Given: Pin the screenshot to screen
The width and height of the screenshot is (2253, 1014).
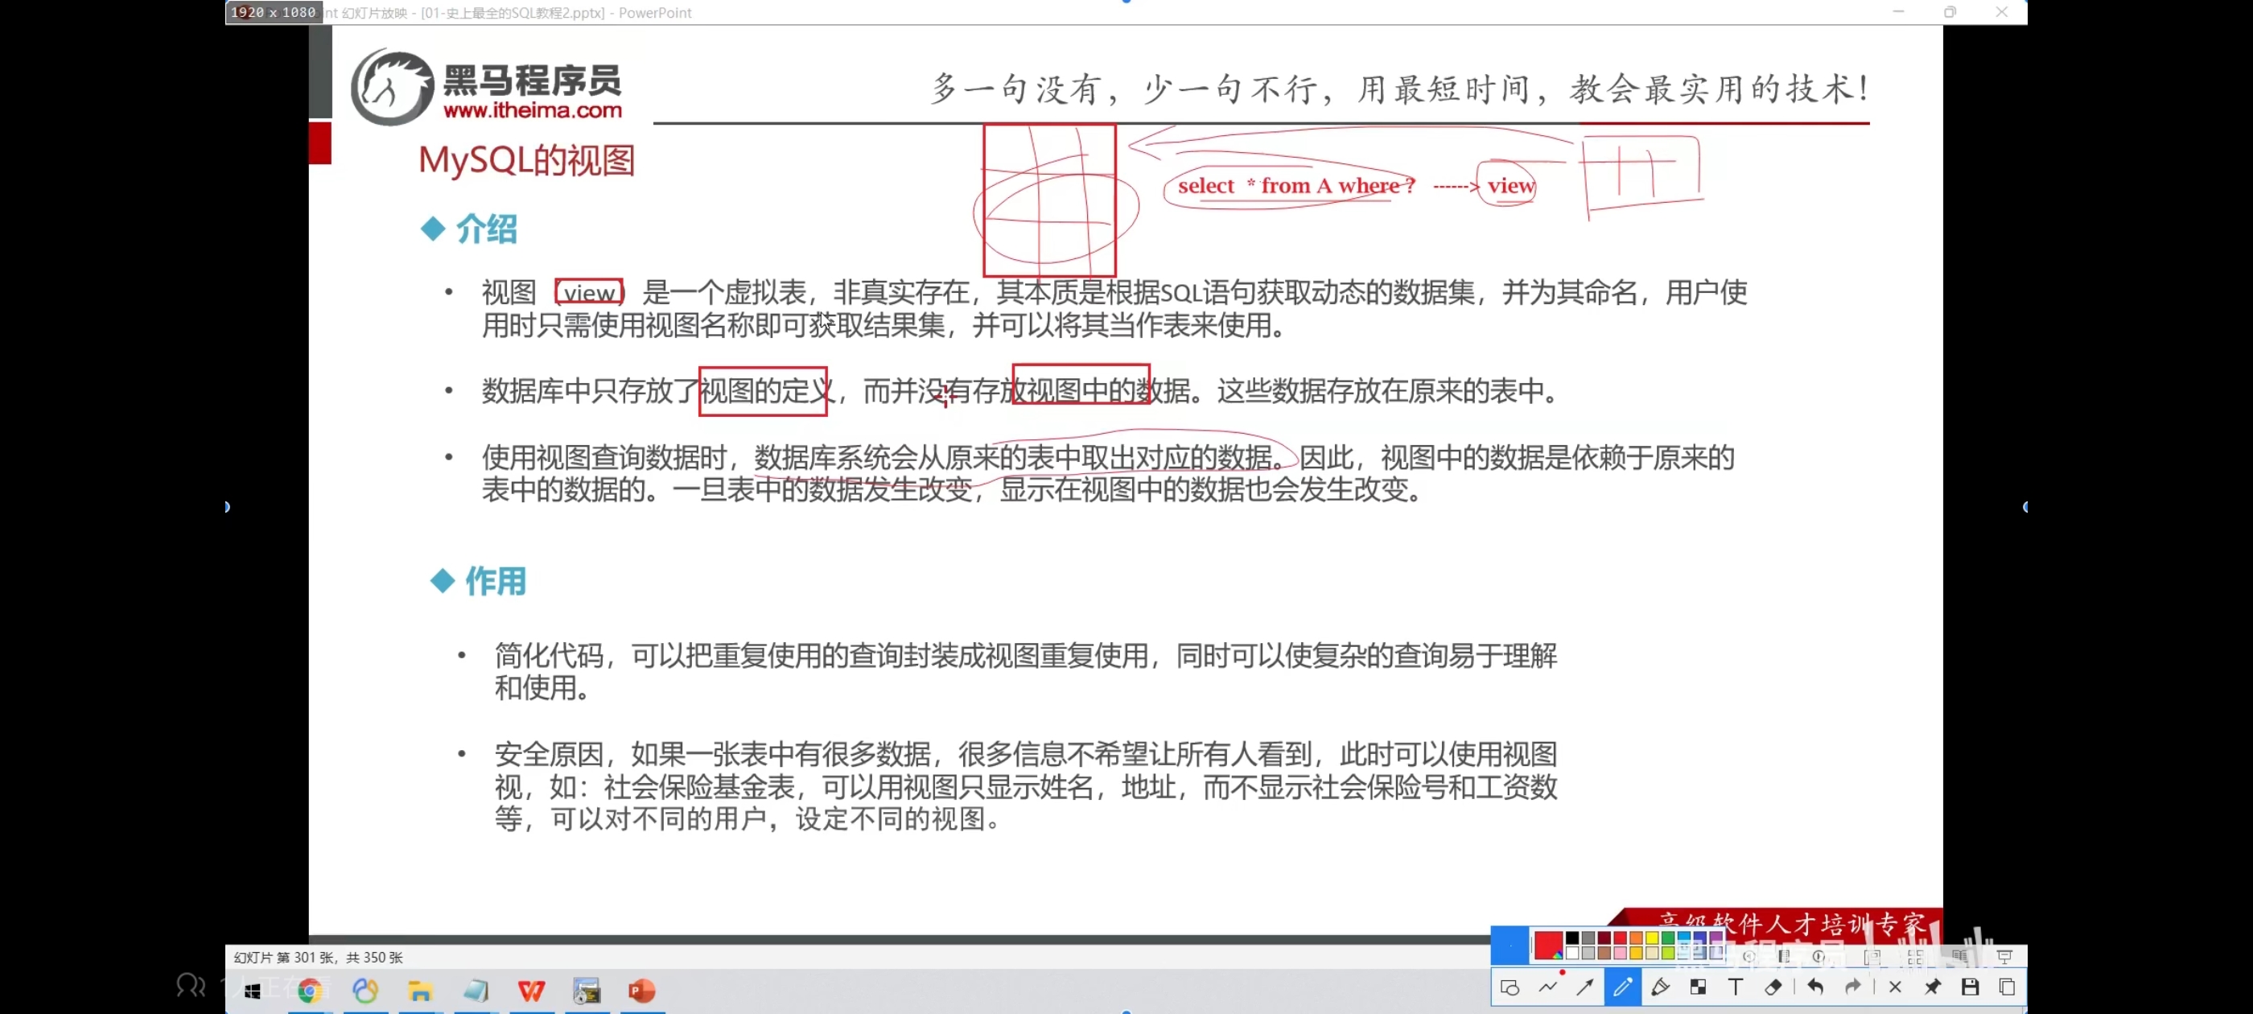Looking at the screenshot, I should [1932, 987].
